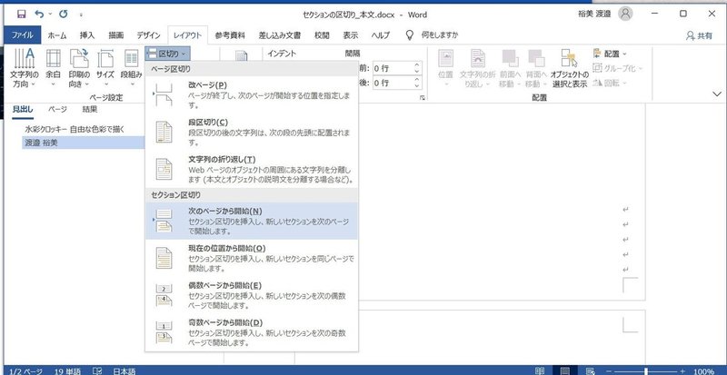This screenshot has width=727, height=375.
Task: Switch to Print Layout view icon
Action: [564, 370]
